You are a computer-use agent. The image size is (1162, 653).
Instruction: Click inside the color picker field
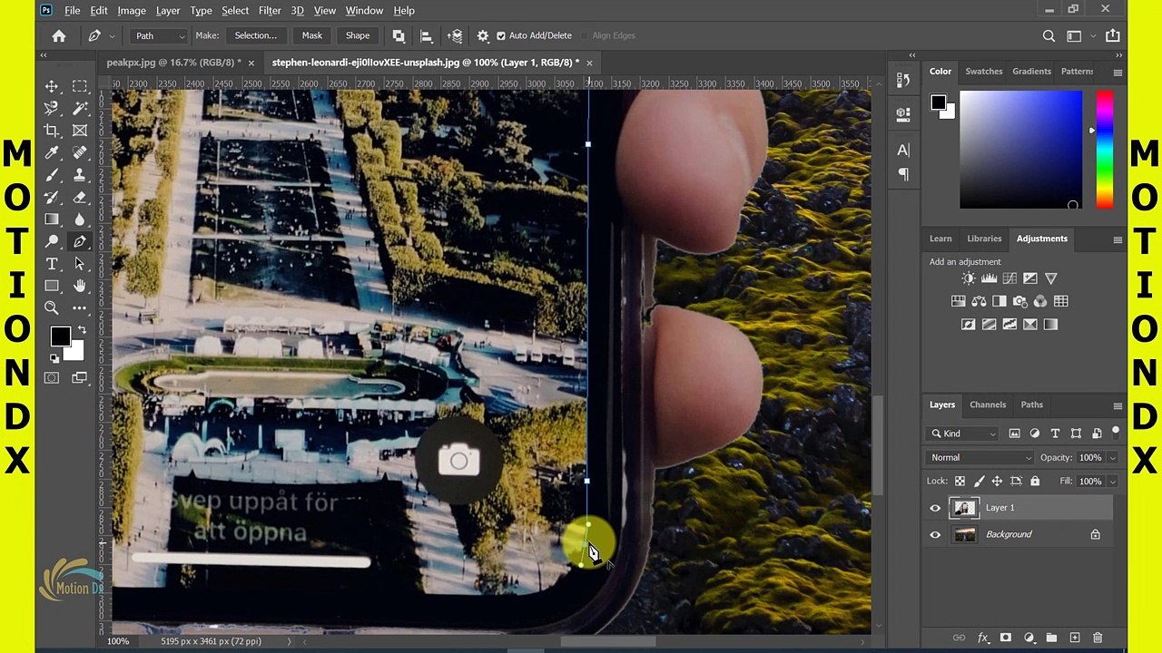pos(1021,150)
